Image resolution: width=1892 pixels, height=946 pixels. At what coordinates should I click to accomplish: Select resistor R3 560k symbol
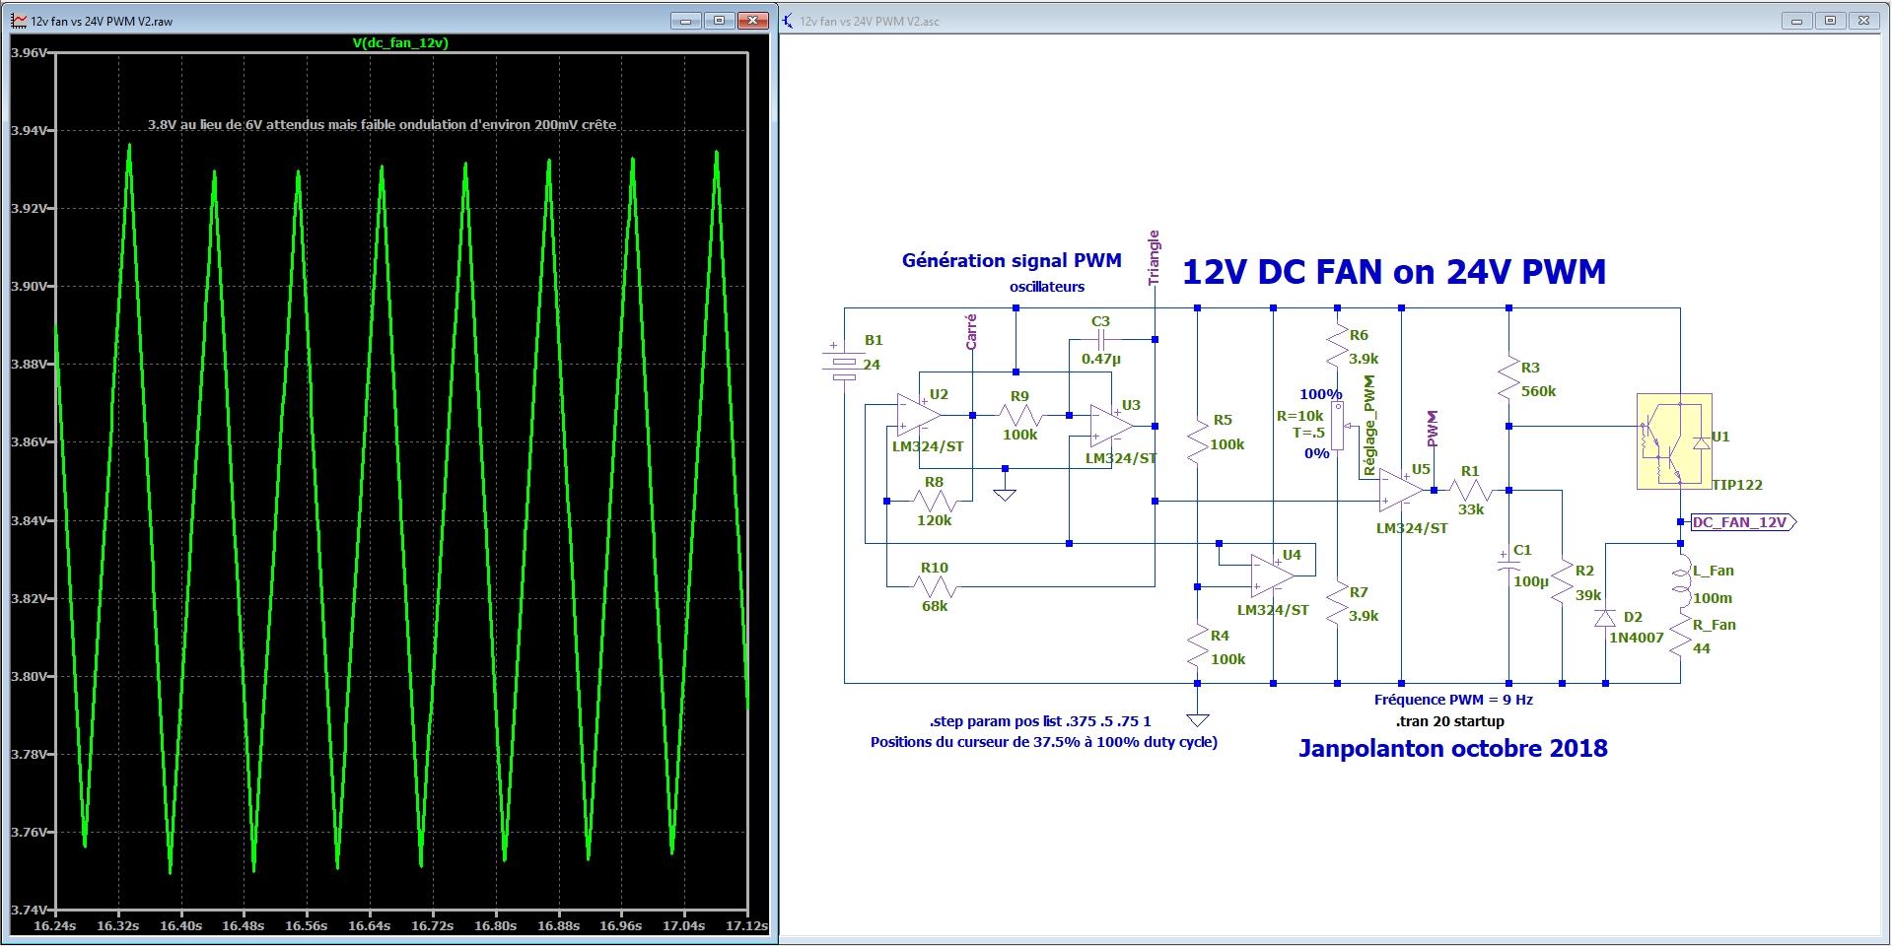pos(1508,376)
